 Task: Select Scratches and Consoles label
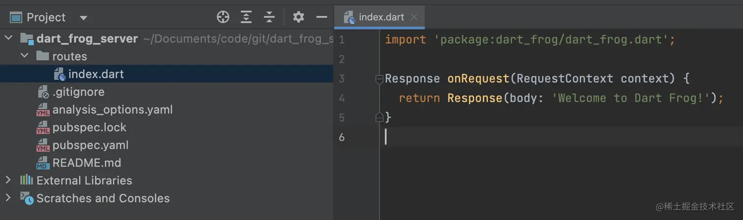coord(103,198)
